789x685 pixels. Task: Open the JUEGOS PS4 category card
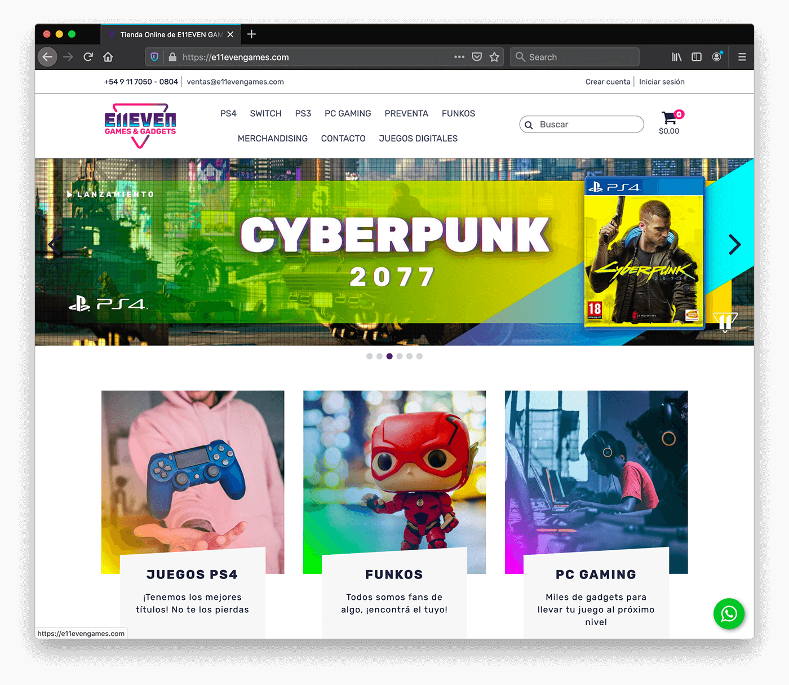pos(193,513)
